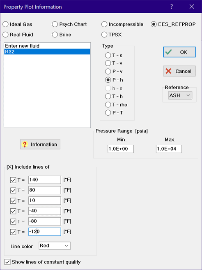Image resolution: width=202 pixels, height=270 pixels.
Task: Click the red X Cancel button
Action: 179,71
